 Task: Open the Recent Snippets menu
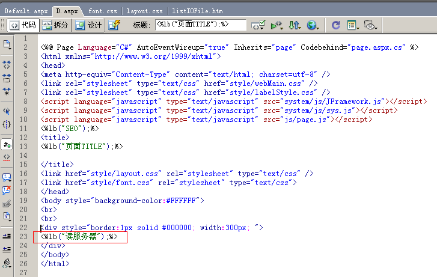pos(7,216)
